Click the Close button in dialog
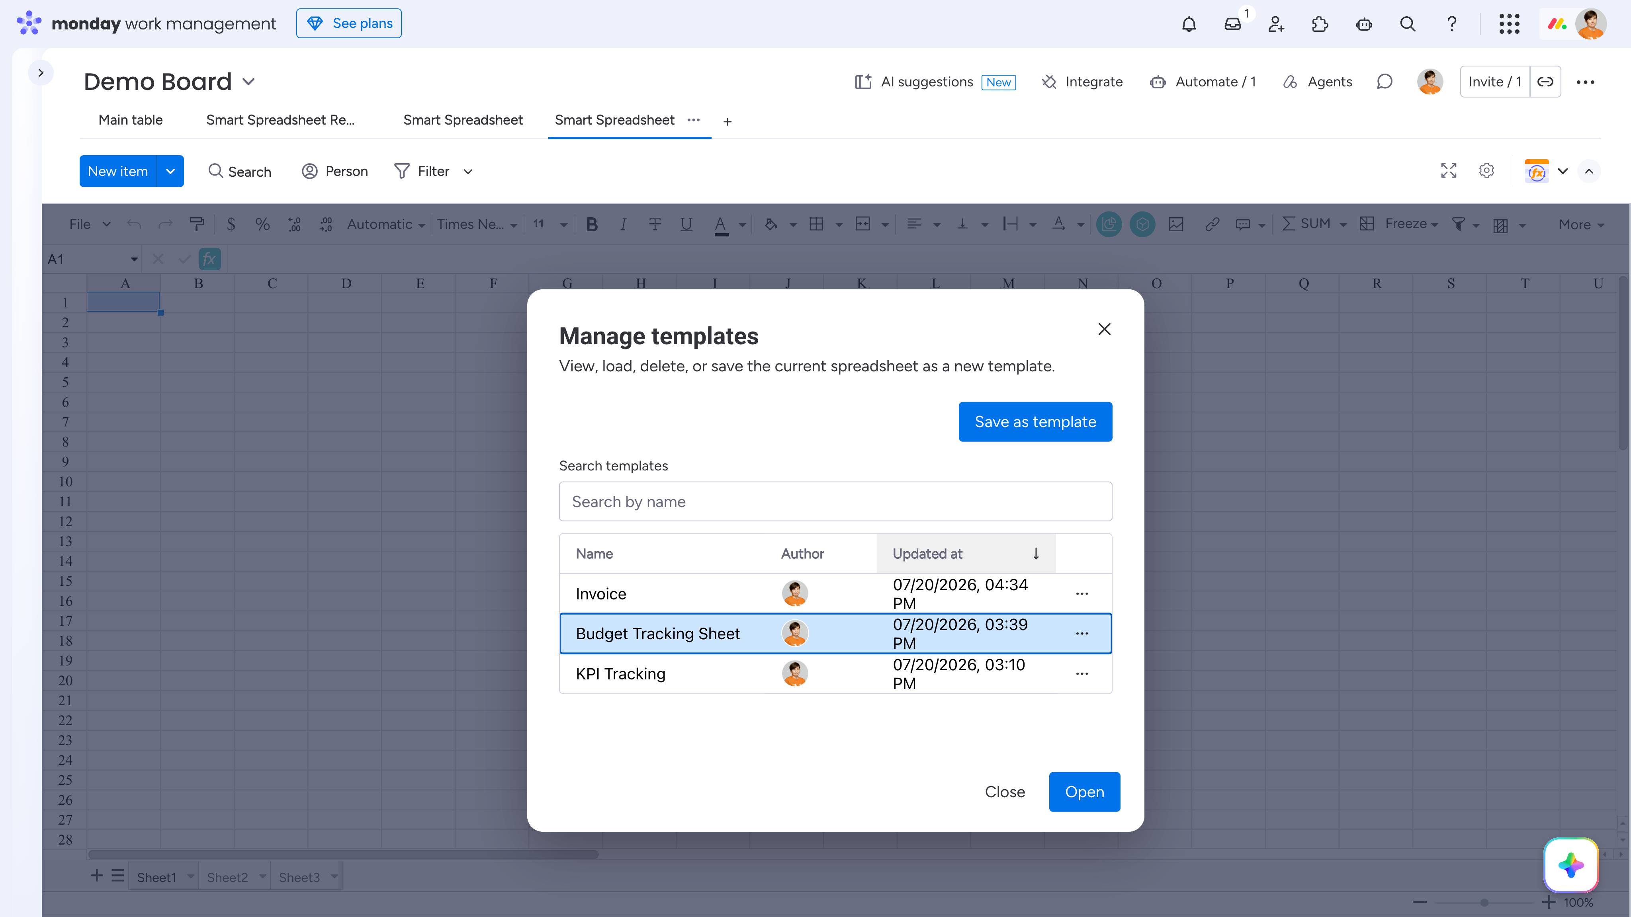This screenshot has width=1631, height=917. [x=1005, y=792]
